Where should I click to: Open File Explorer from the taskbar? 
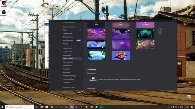click(x=42, y=107)
